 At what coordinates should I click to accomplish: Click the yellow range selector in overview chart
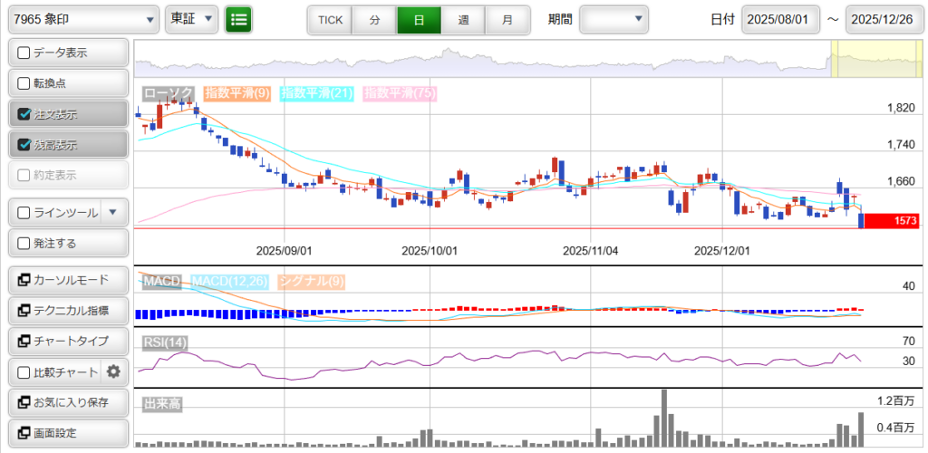click(x=875, y=59)
